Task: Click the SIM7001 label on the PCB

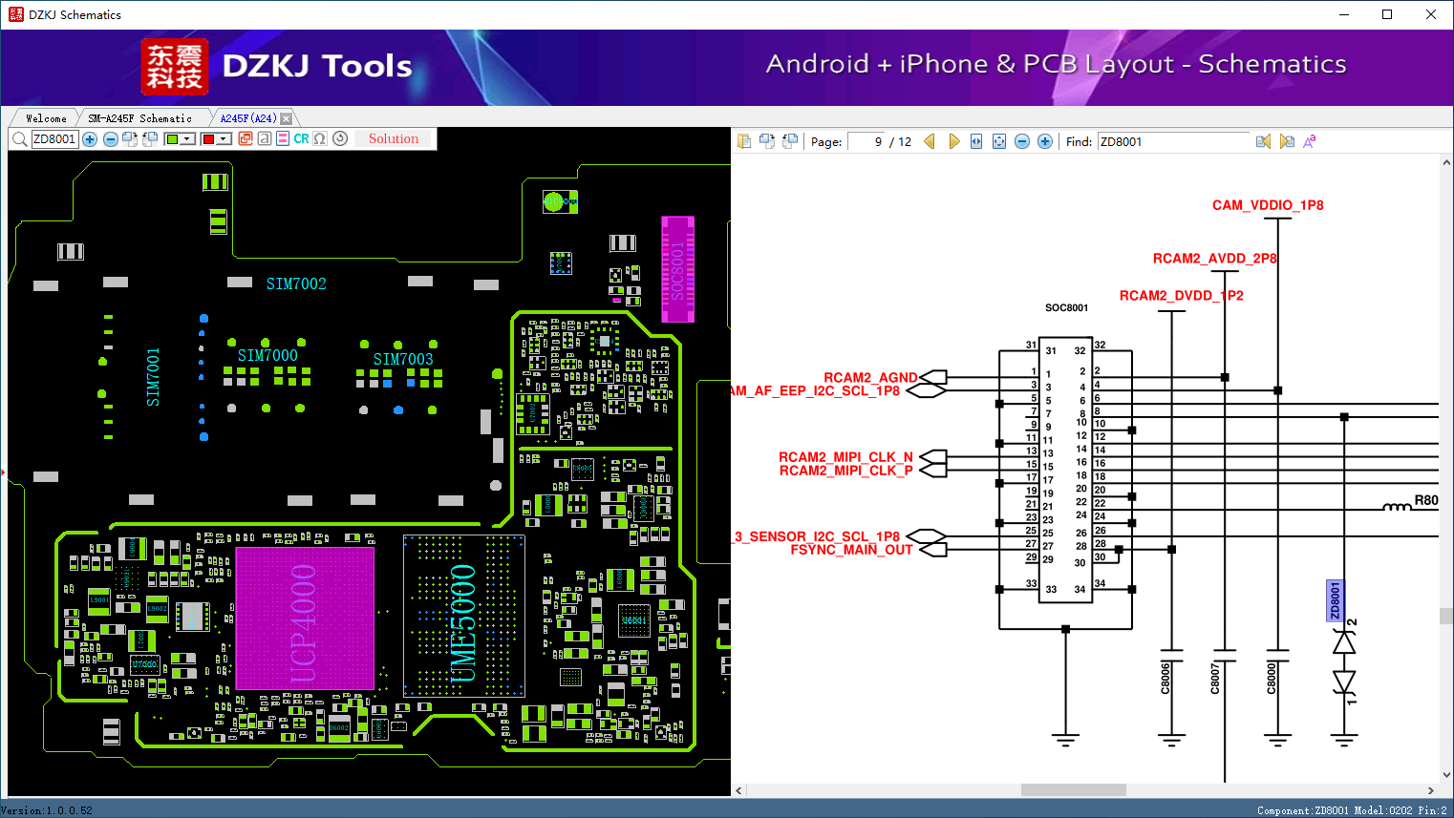Action: 153,377
